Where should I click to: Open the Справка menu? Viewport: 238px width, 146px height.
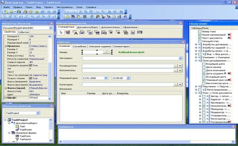pos(91,7)
